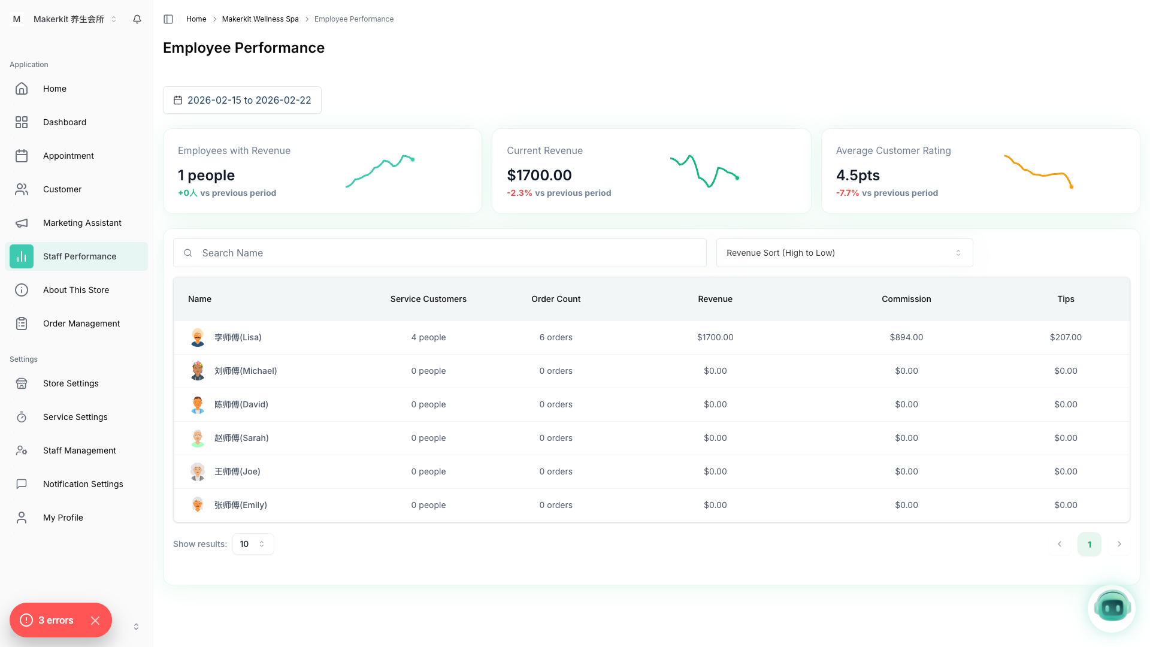Dismiss the 3 errors notification
This screenshot has height=647, width=1150.
click(95, 621)
